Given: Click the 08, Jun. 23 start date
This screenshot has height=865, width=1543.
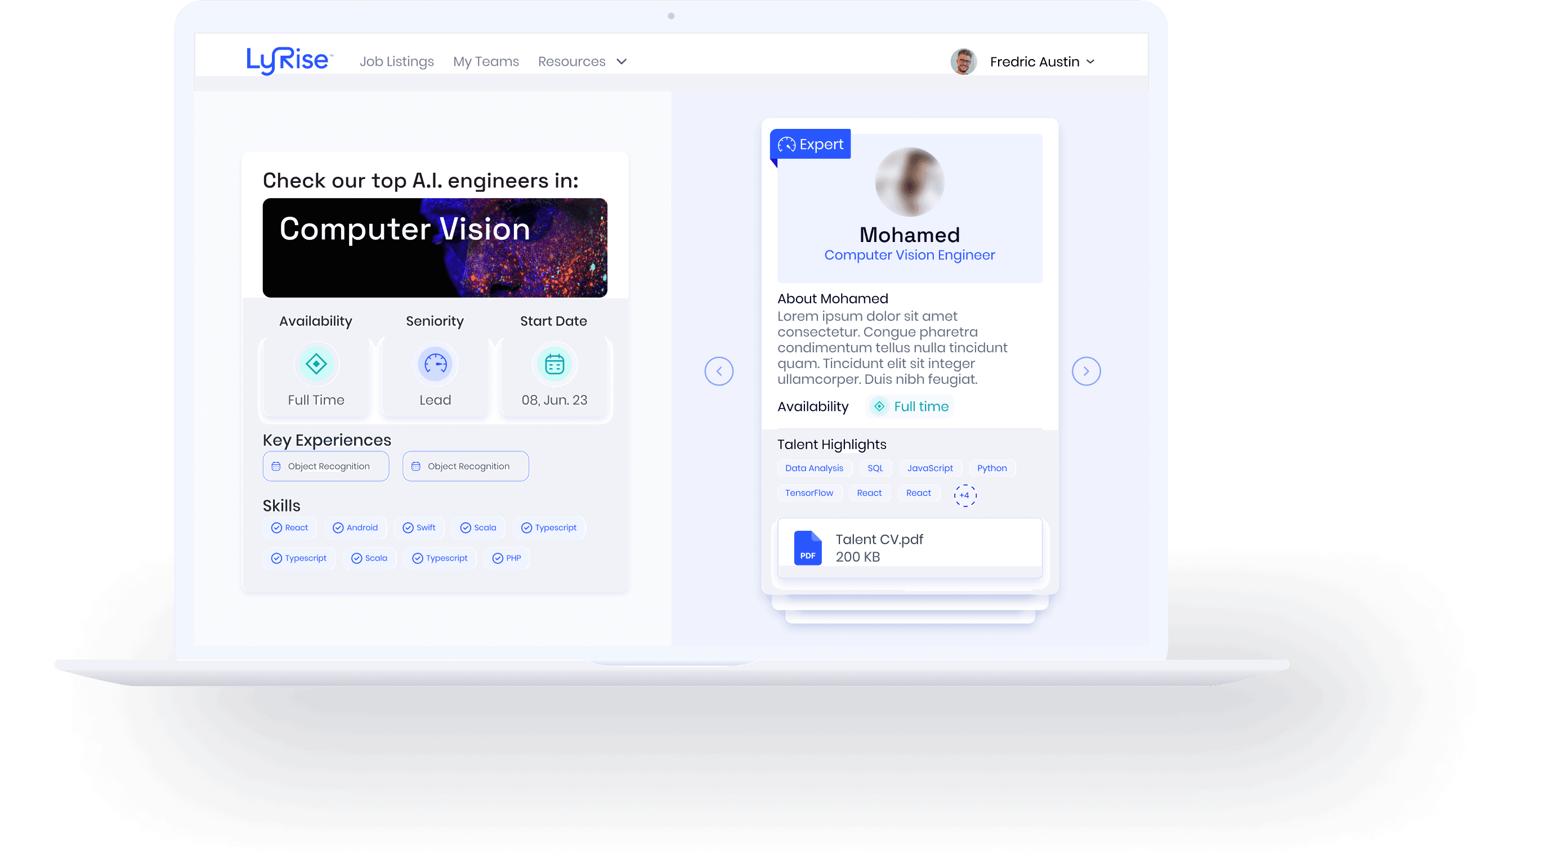Looking at the screenshot, I should click(554, 400).
